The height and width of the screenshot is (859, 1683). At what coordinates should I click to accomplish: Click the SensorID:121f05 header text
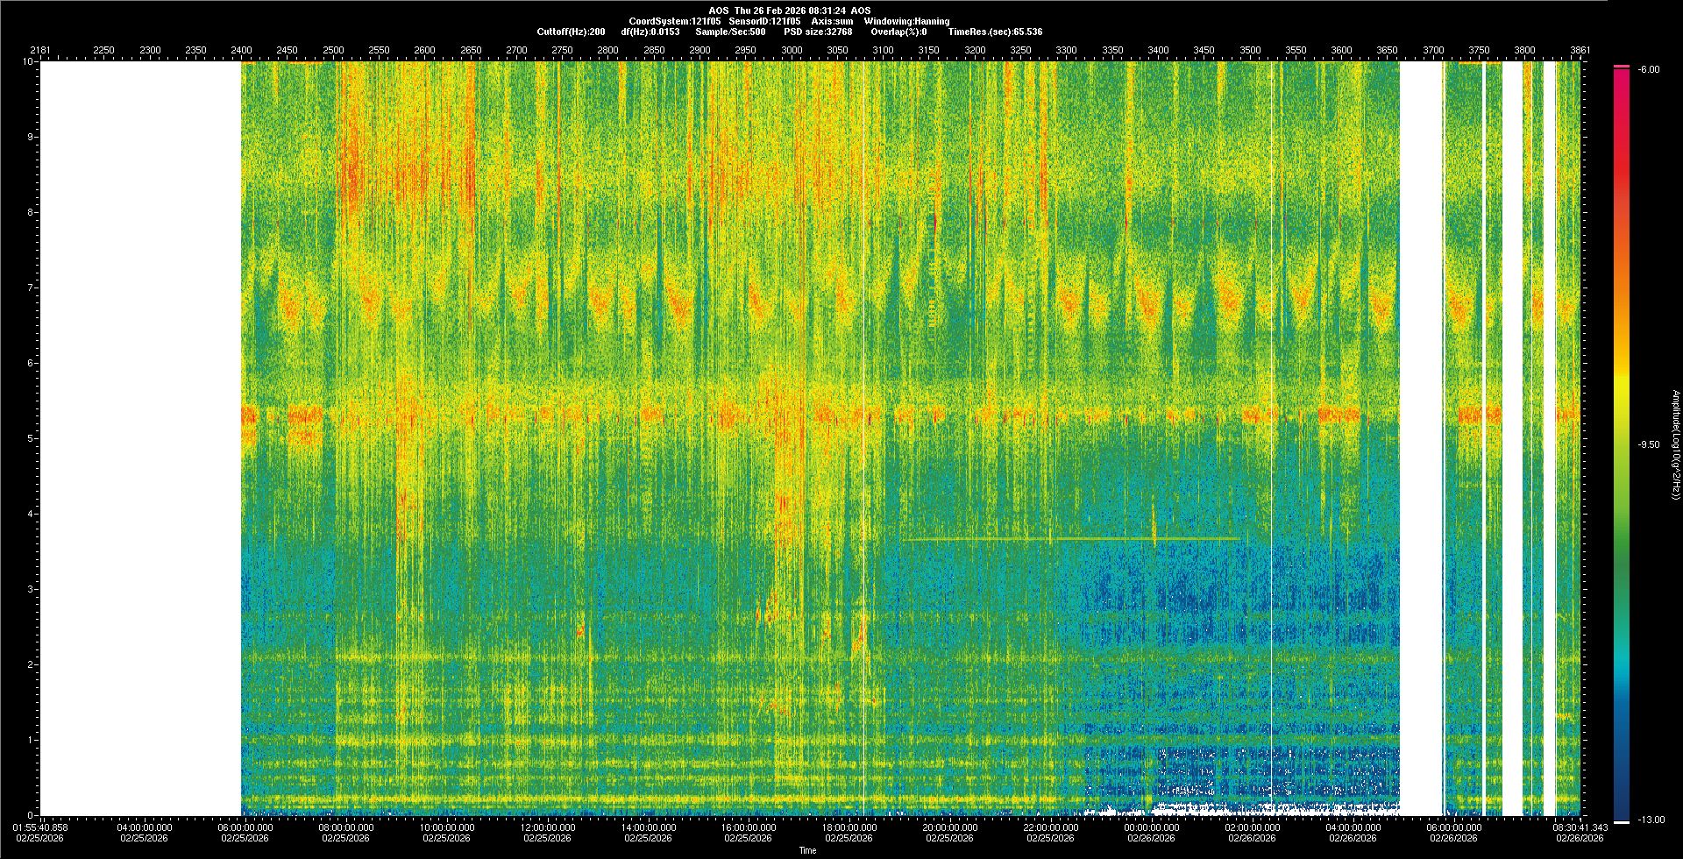click(764, 21)
